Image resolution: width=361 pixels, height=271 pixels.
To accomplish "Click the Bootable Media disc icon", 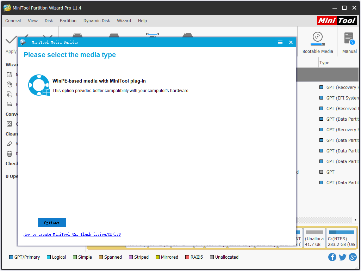I will pos(317,39).
